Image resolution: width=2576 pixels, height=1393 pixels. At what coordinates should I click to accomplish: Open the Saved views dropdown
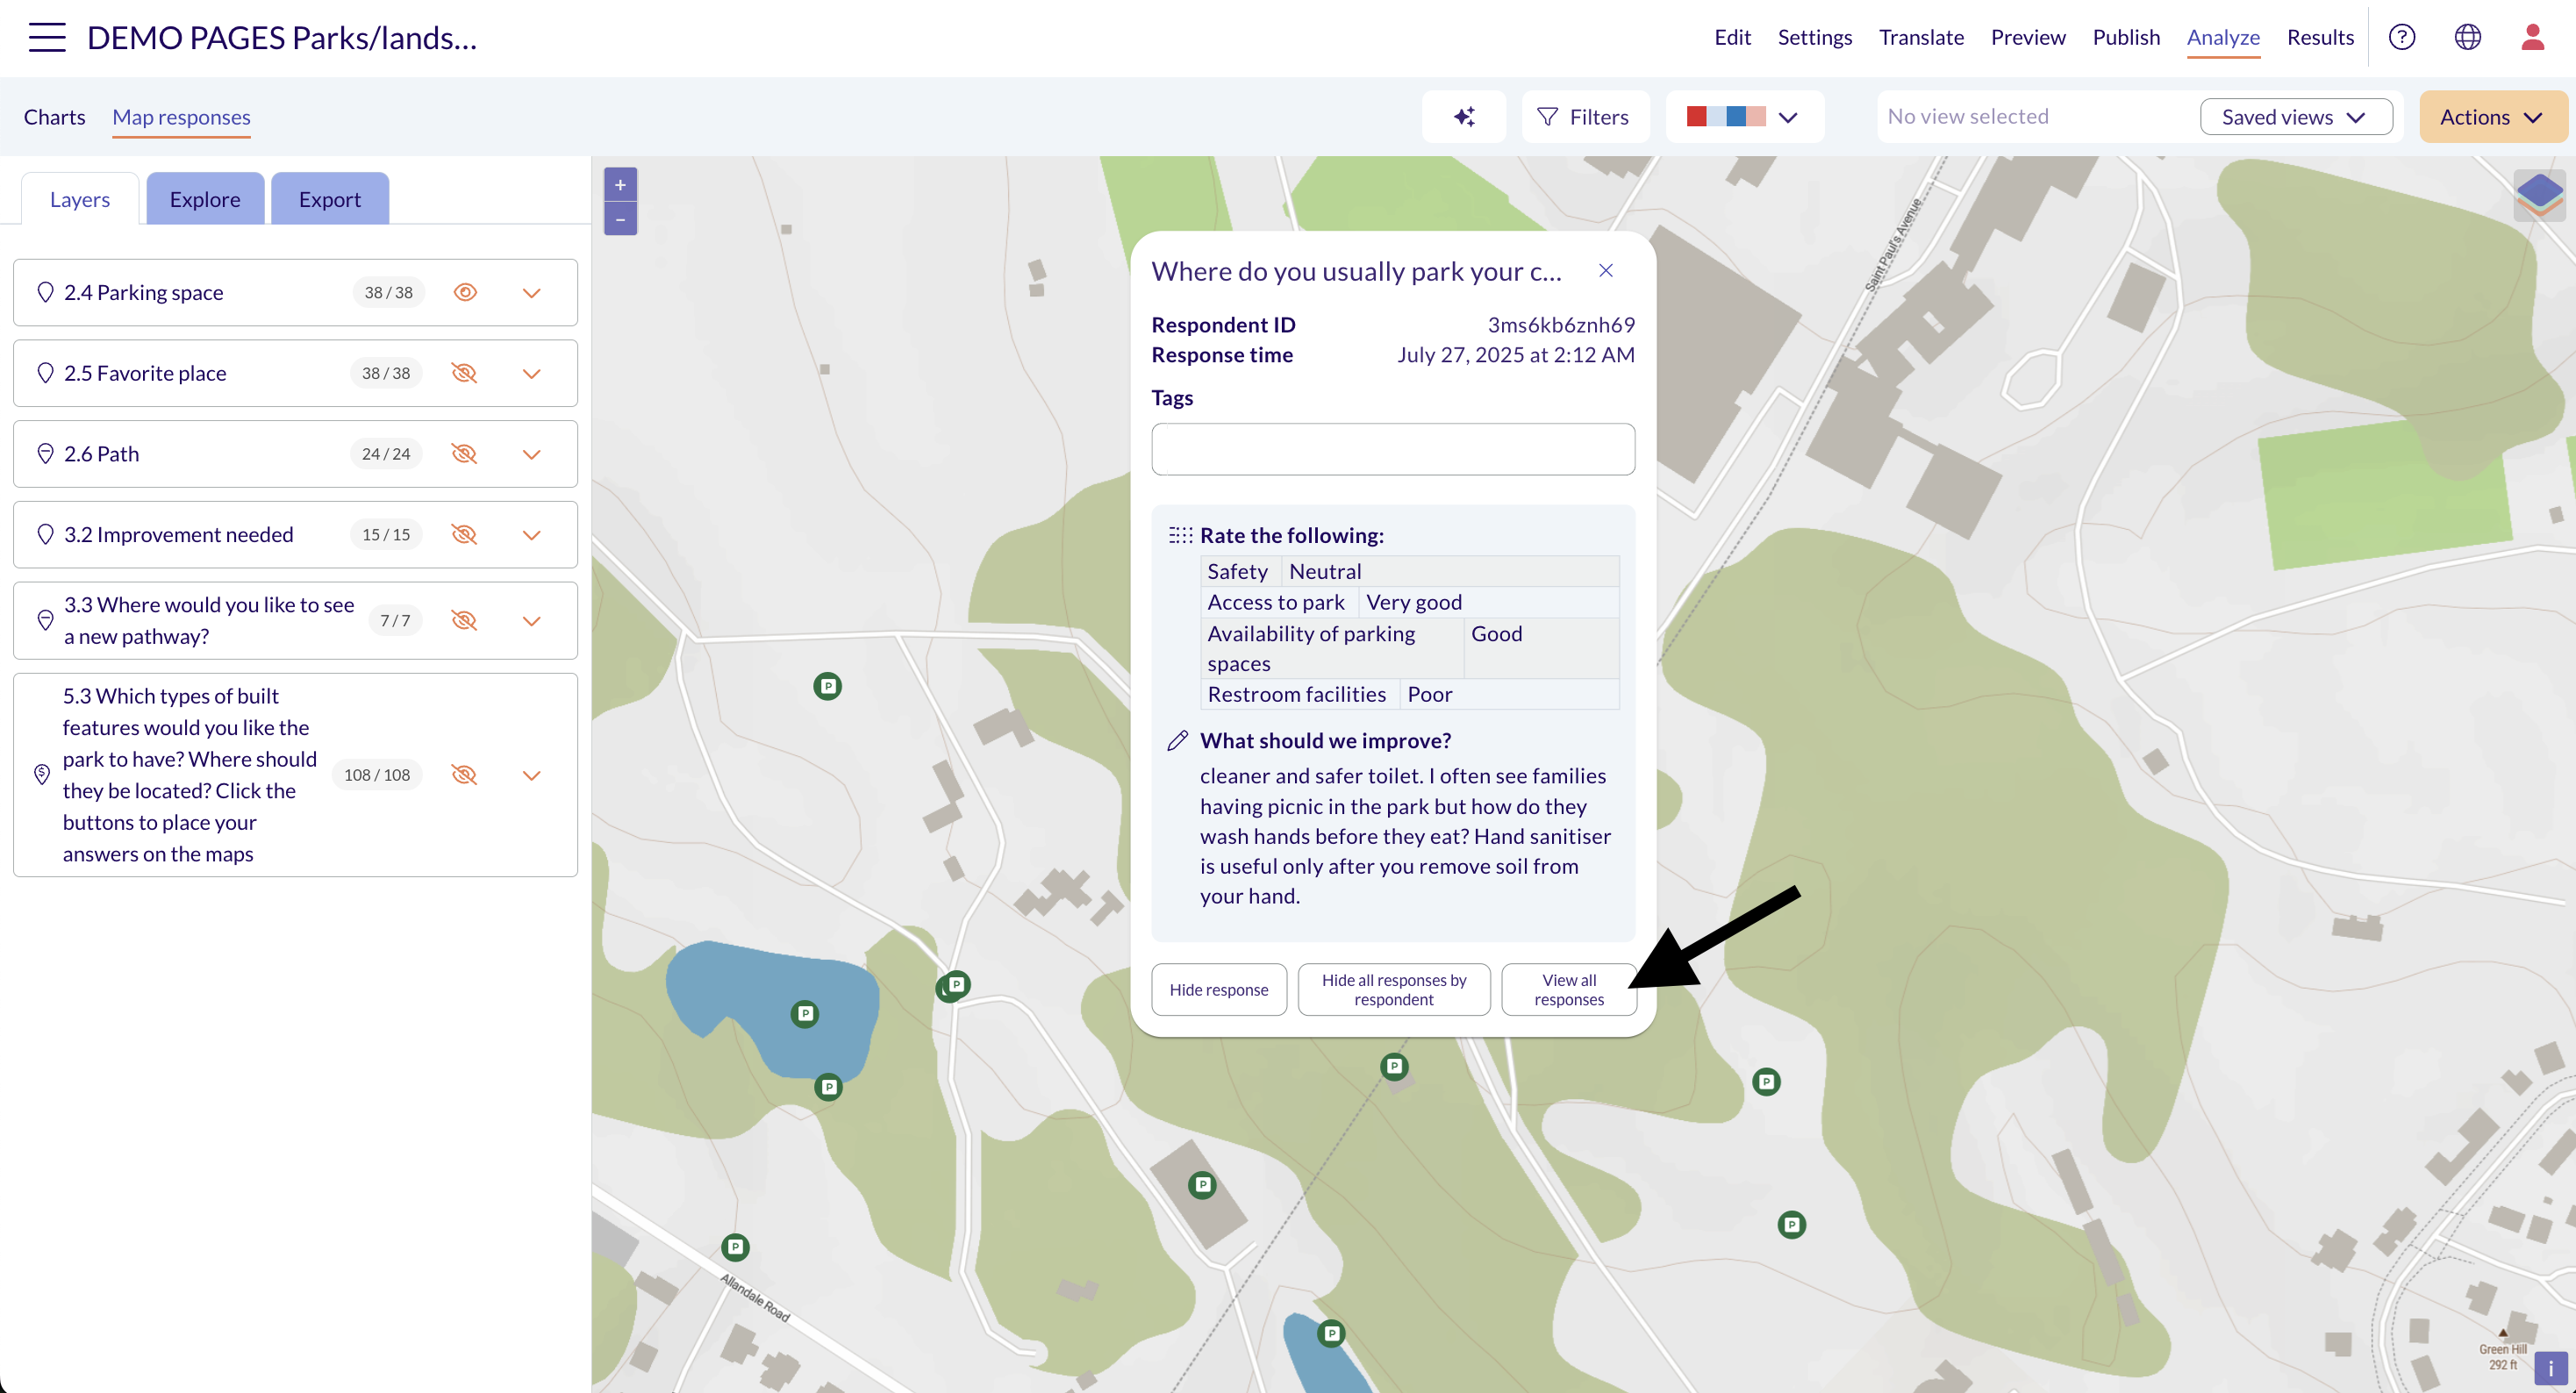click(x=2296, y=117)
